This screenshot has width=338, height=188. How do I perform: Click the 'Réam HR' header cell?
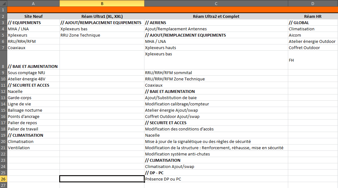312,16
